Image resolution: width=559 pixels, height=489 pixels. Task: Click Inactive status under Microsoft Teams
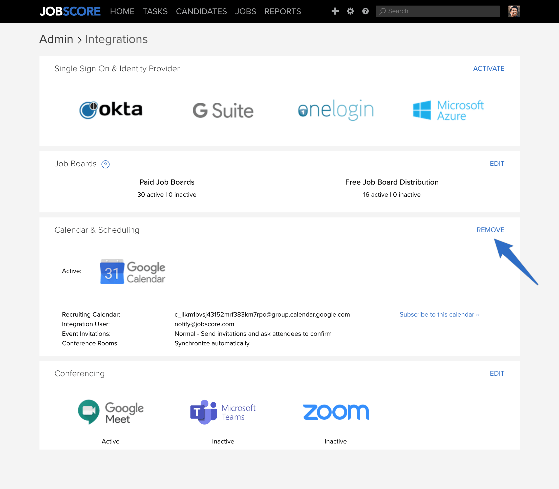(x=223, y=441)
